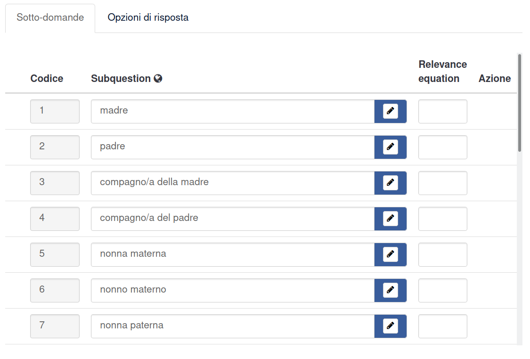530x359 pixels.
Task: Switch to the Opzioni di risposta tab
Action: coord(148,18)
